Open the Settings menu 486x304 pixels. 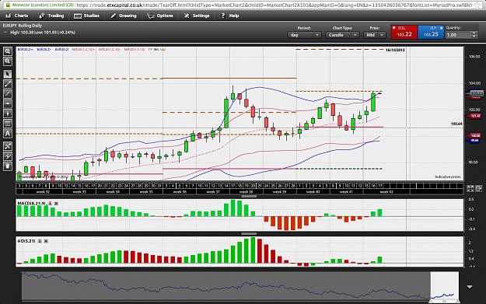pos(197,16)
